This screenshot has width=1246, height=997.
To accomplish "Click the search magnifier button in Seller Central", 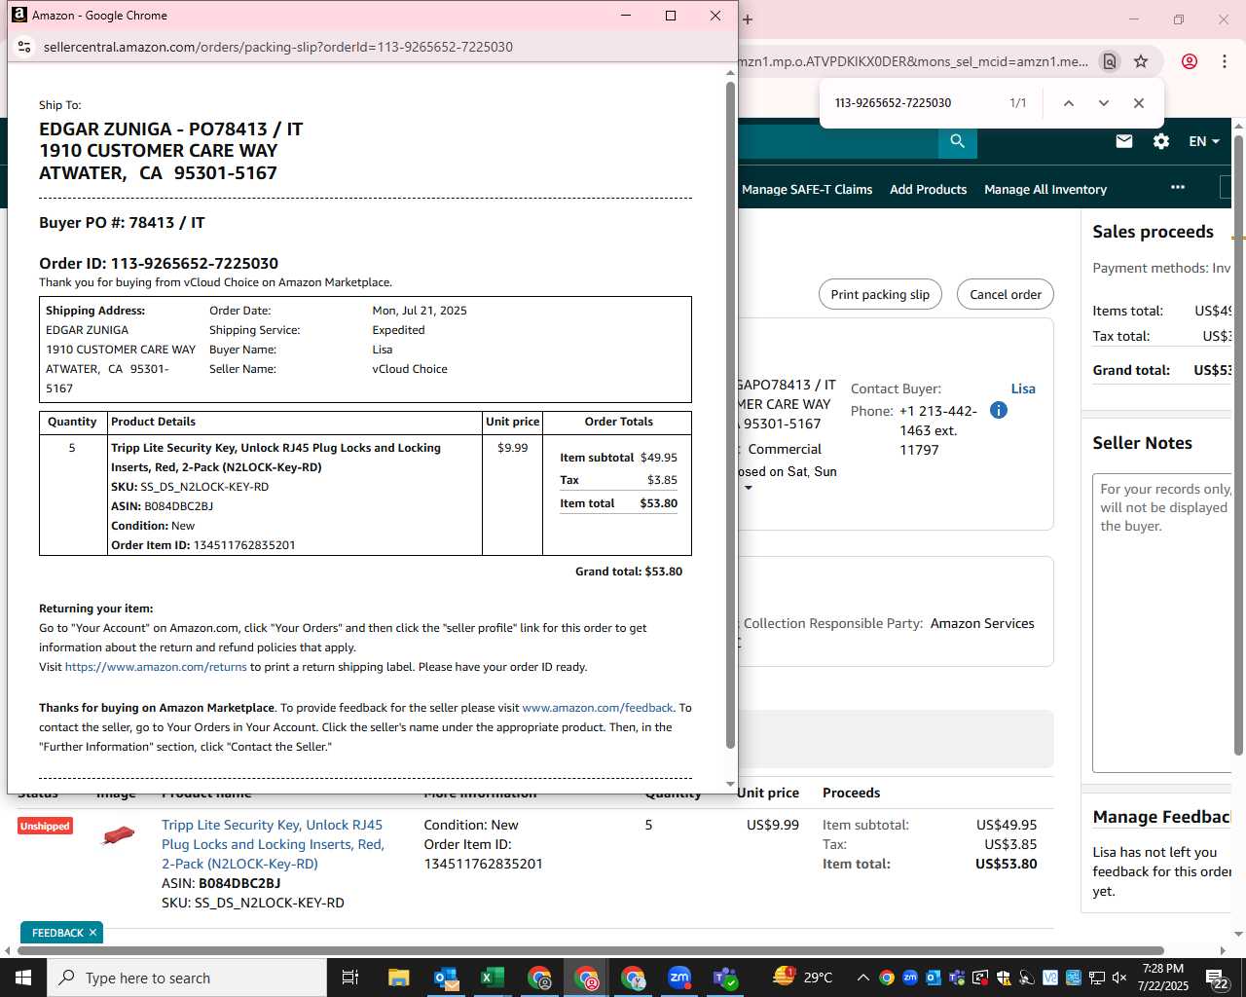I will [958, 141].
